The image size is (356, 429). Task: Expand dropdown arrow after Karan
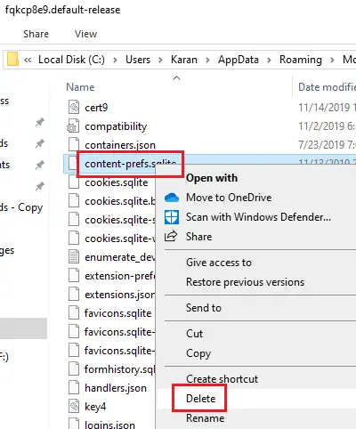207,60
